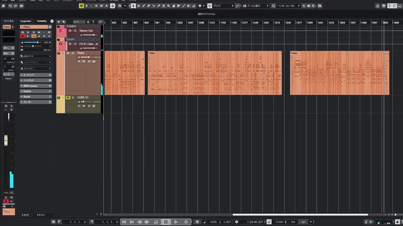Open Piano track channel settings e icon
The width and height of the screenshot is (403, 226).
tap(89, 62)
